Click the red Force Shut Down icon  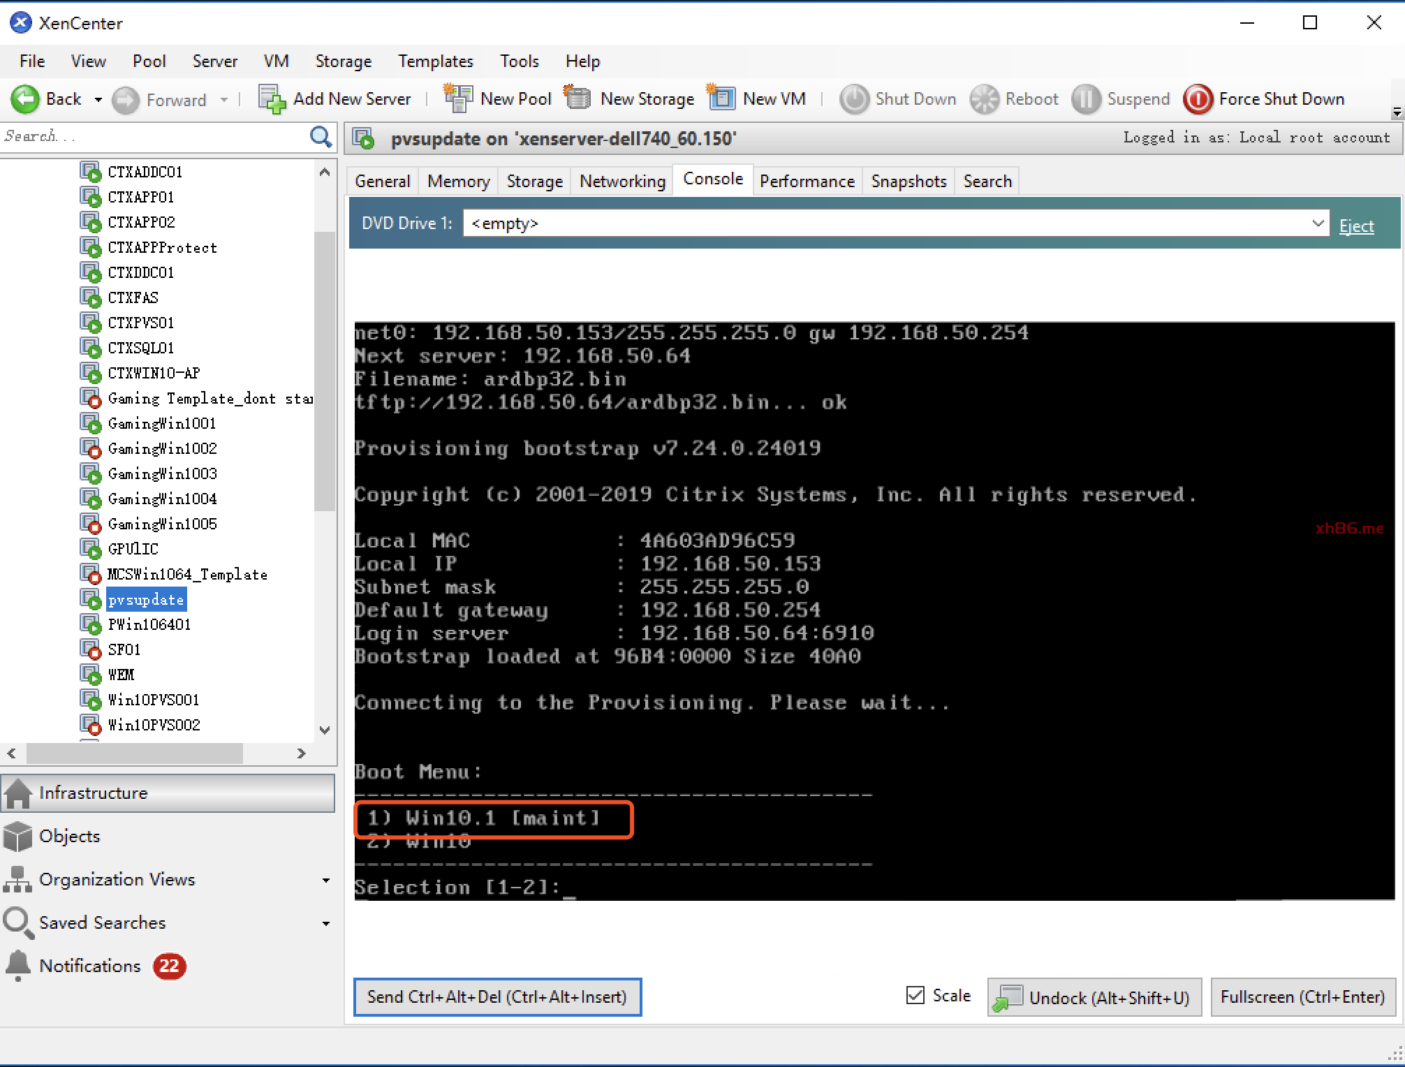tap(1198, 99)
